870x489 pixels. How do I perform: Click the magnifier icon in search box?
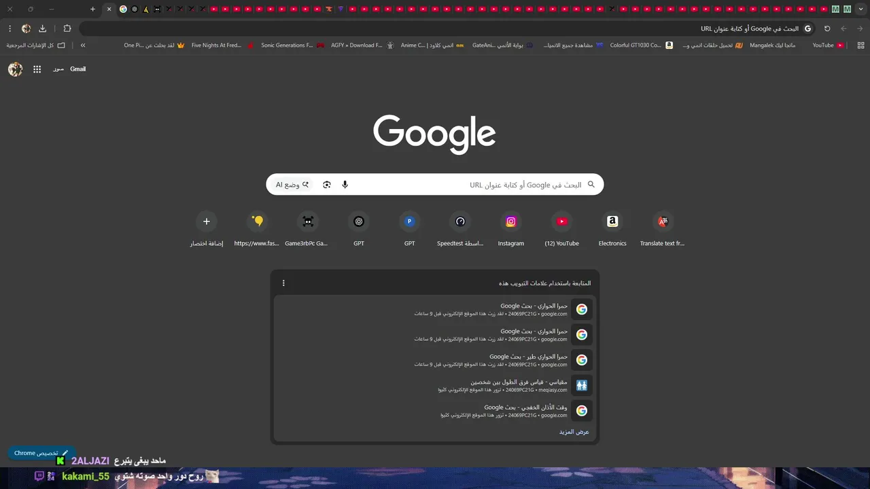[x=591, y=184]
